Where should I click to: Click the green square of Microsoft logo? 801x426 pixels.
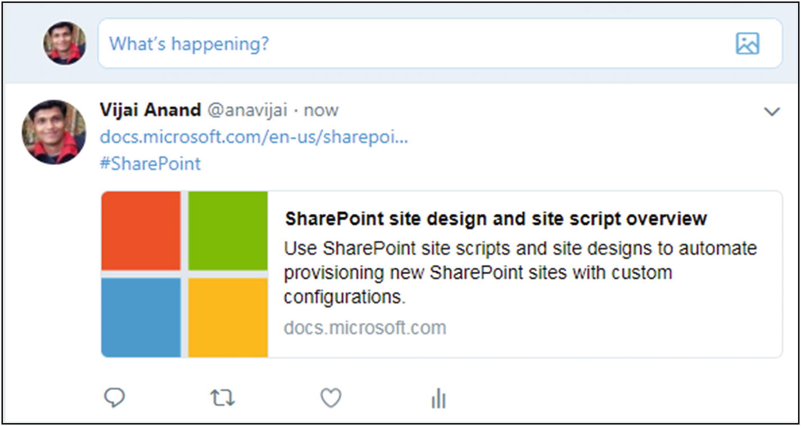click(x=228, y=231)
